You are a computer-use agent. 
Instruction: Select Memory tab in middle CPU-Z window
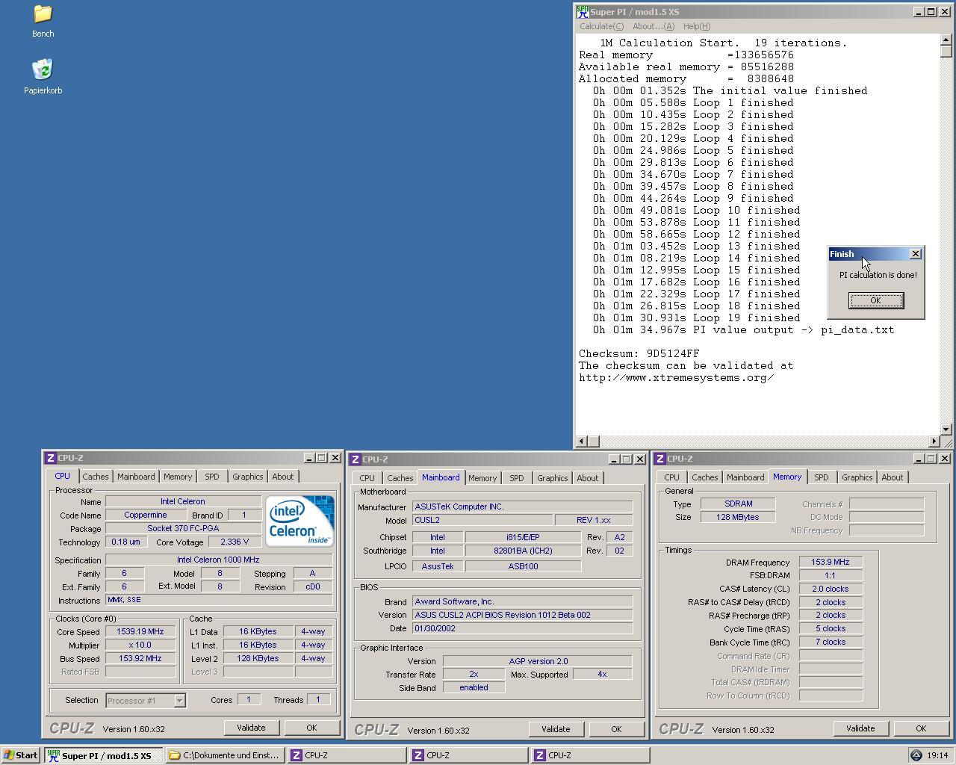coord(482,478)
